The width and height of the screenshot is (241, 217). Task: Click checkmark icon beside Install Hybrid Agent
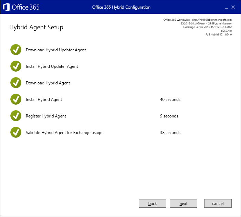pos(16,99)
